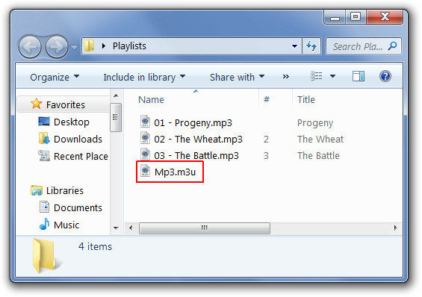Click the Documents library icon
This screenshot has height=297, width=422.
(44, 207)
